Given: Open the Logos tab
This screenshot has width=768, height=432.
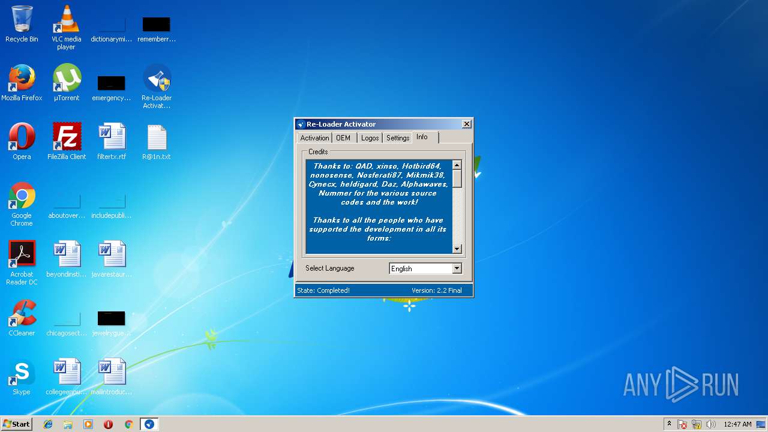Looking at the screenshot, I should pos(370,138).
